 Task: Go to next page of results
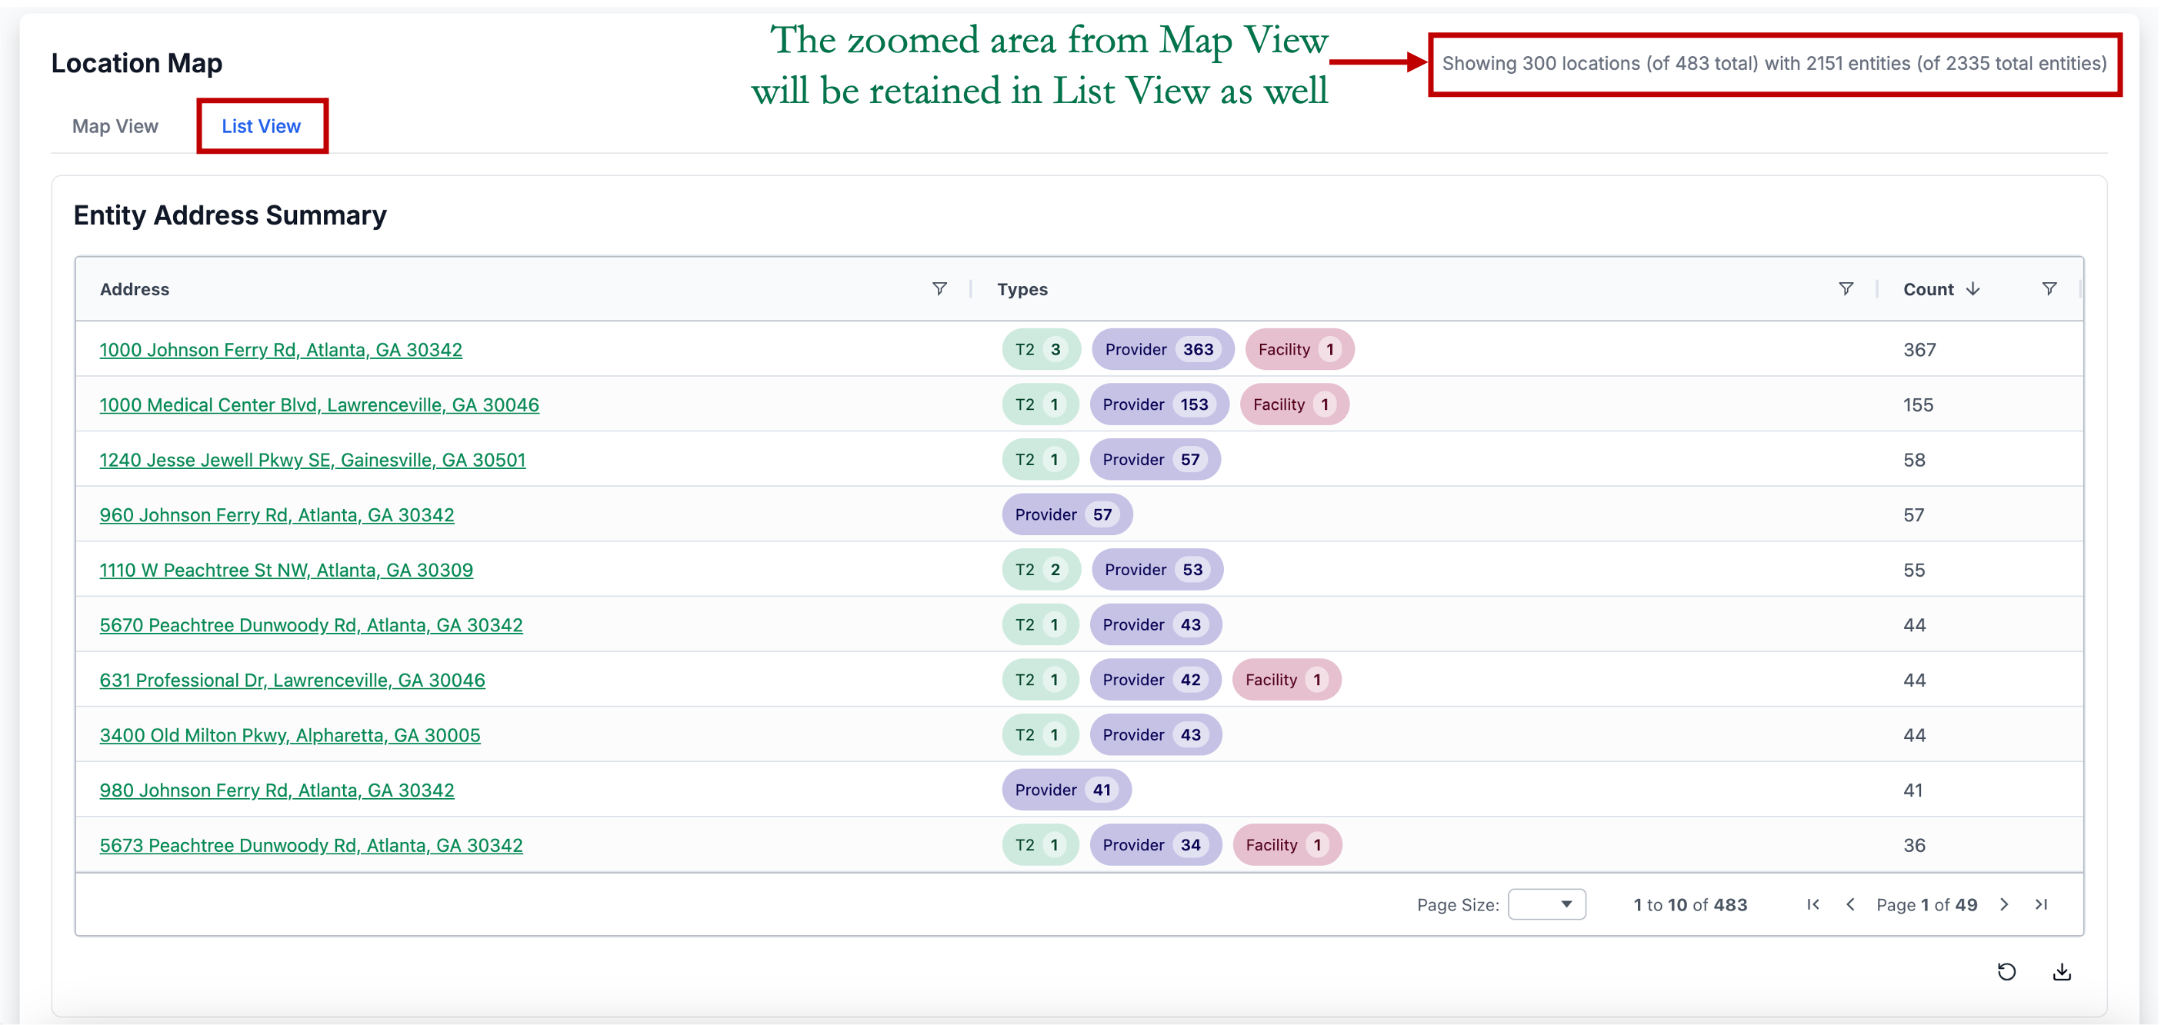click(2004, 904)
